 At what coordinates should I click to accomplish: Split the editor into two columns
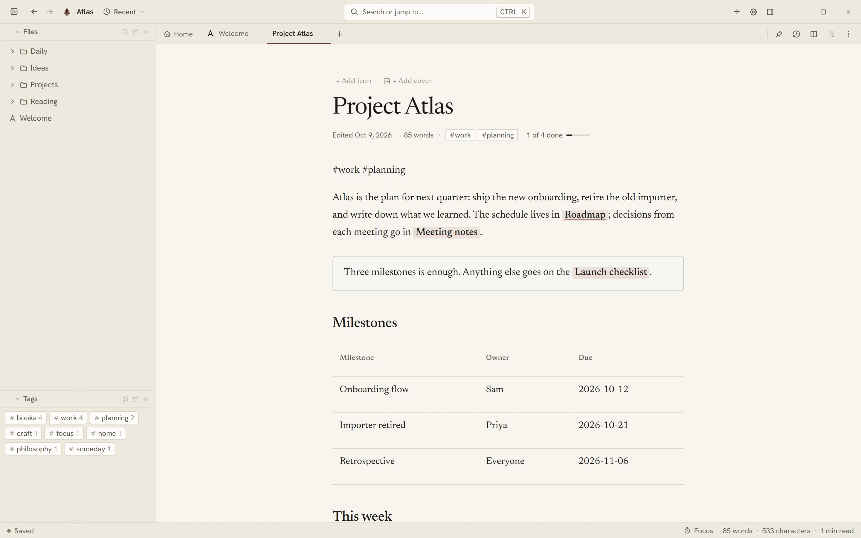coord(814,34)
